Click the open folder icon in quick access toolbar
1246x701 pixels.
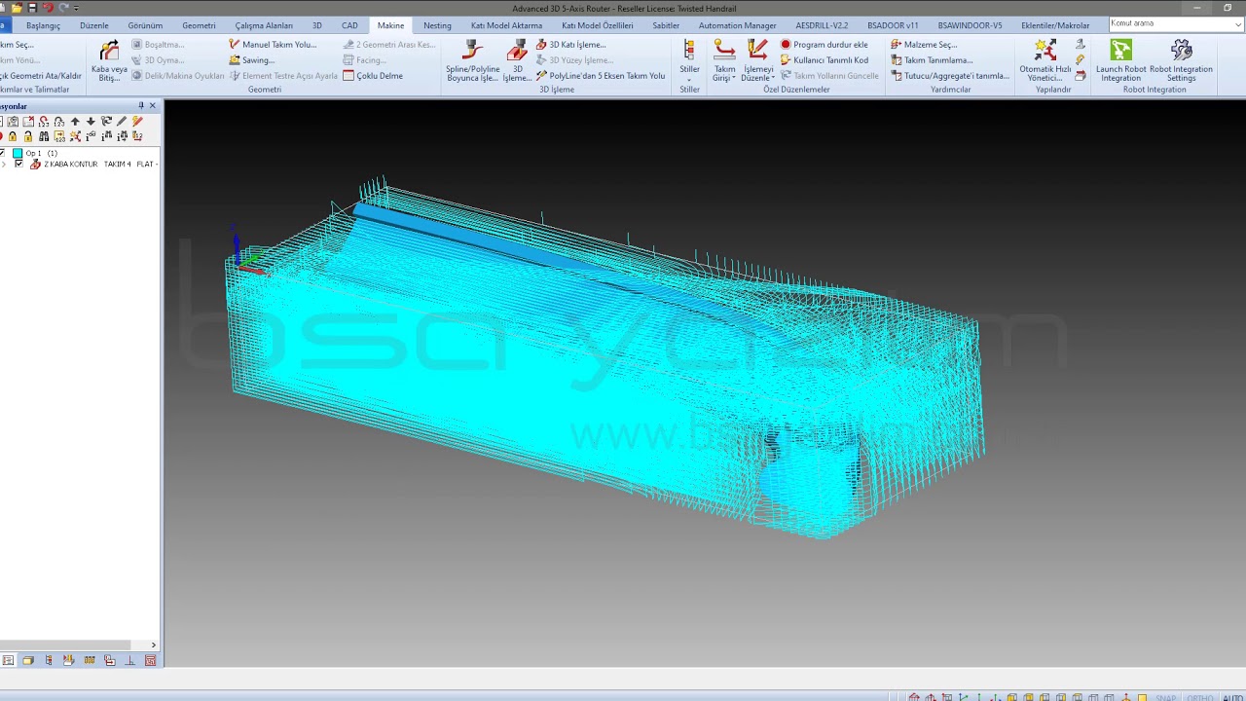click(x=17, y=8)
